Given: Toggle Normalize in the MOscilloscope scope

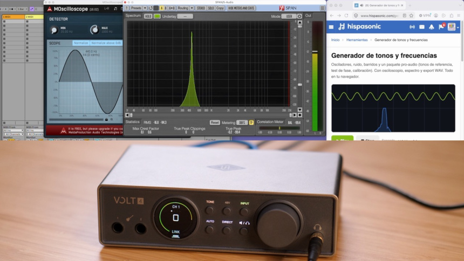Looking at the screenshot, I should coord(81,43).
